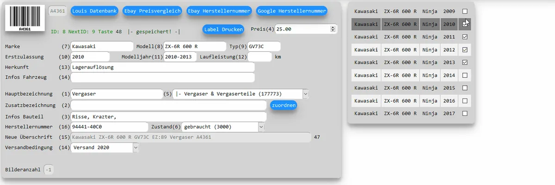Click the Hauptbezeichnung field Vergaser
The image size is (555, 185).
point(117,94)
